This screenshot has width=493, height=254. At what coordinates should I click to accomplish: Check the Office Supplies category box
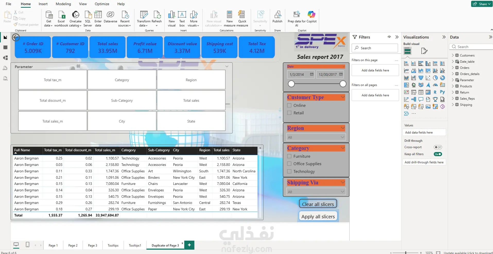pos(289,164)
